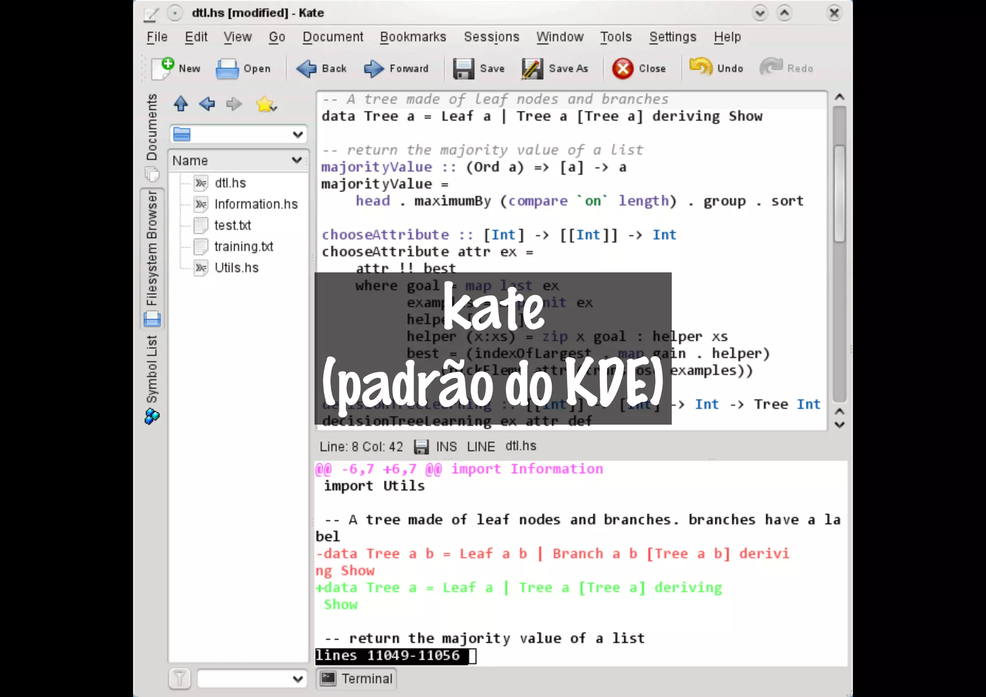This screenshot has width=986, height=697.
Task: Close the document with the red X icon
Action: pyautogui.click(x=623, y=68)
